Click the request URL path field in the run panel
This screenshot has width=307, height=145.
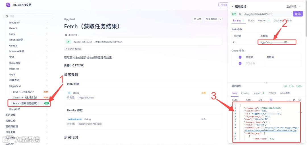267,14
